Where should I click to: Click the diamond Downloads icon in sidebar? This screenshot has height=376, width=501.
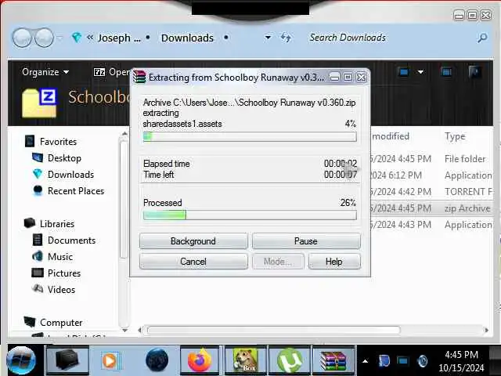(38, 174)
